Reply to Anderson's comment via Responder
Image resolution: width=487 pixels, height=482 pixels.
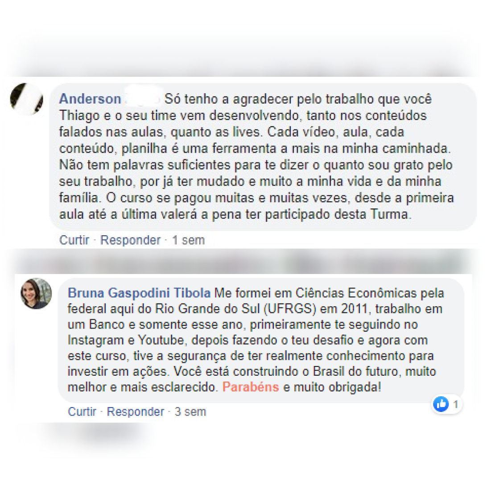[130, 240]
